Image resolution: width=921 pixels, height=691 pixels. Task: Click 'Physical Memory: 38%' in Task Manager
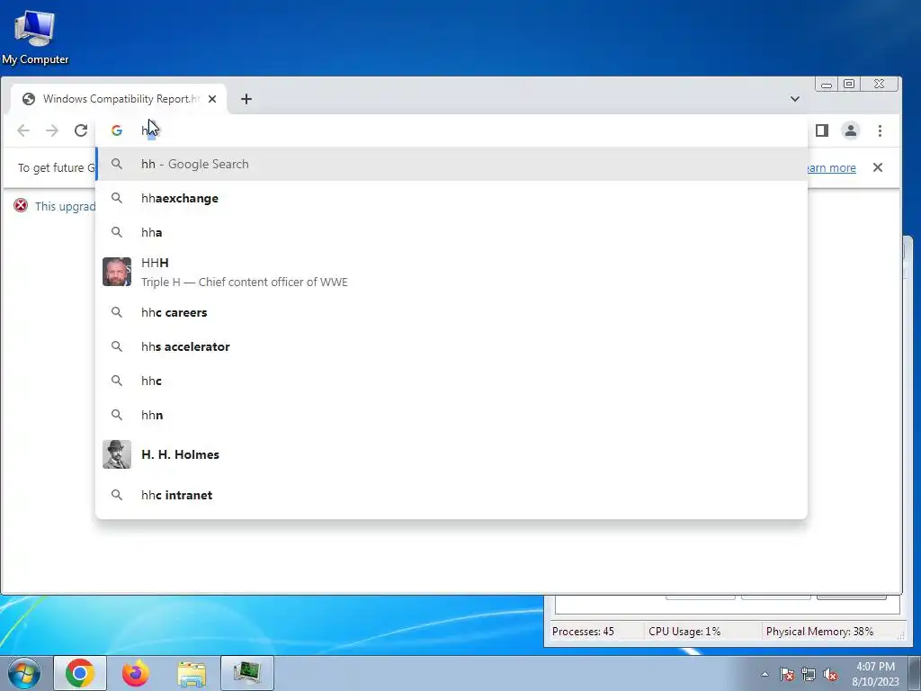pos(819,632)
